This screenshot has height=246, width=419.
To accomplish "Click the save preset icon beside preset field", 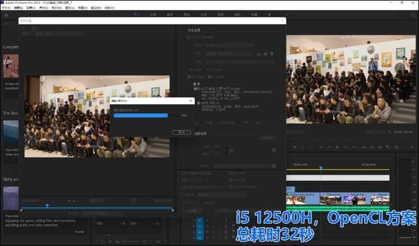I will click(x=259, y=54).
